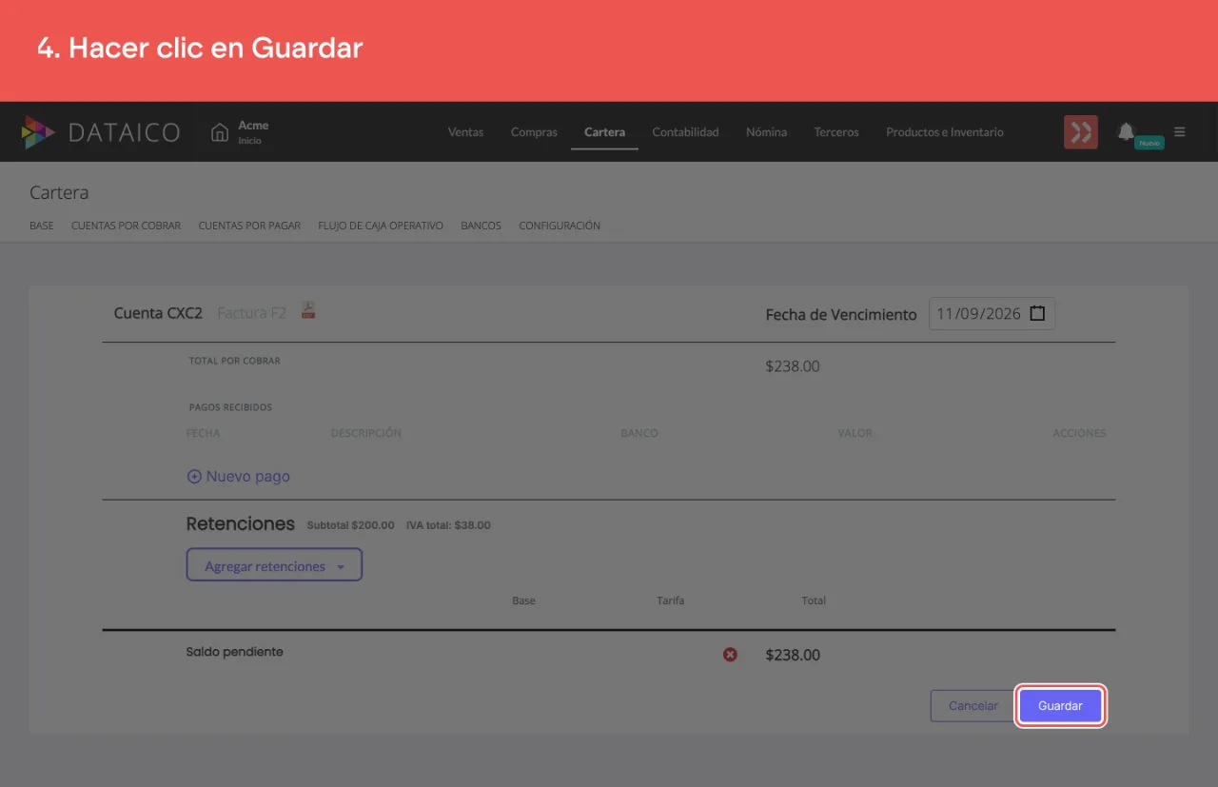The width and height of the screenshot is (1218, 787).
Task: Switch to the Bancos tab
Action: [481, 226]
